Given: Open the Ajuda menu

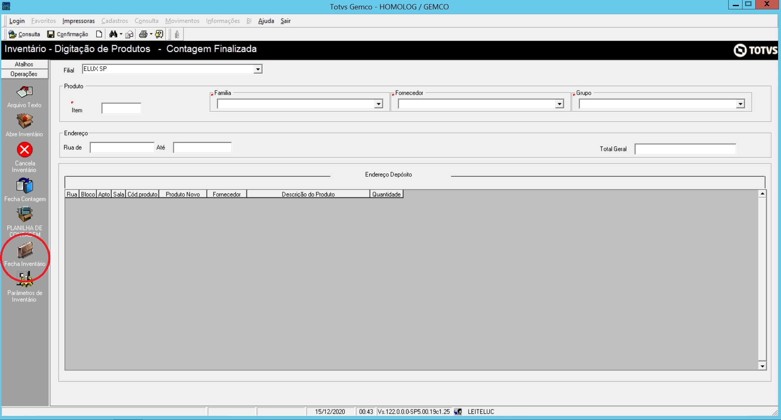Looking at the screenshot, I should click(266, 21).
